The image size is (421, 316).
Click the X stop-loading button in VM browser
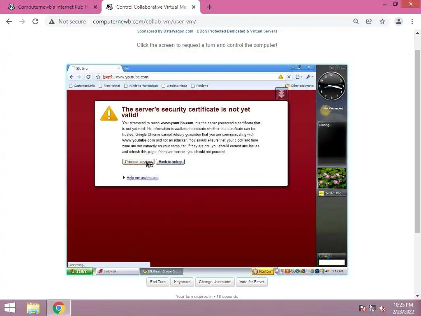[289, 77]
